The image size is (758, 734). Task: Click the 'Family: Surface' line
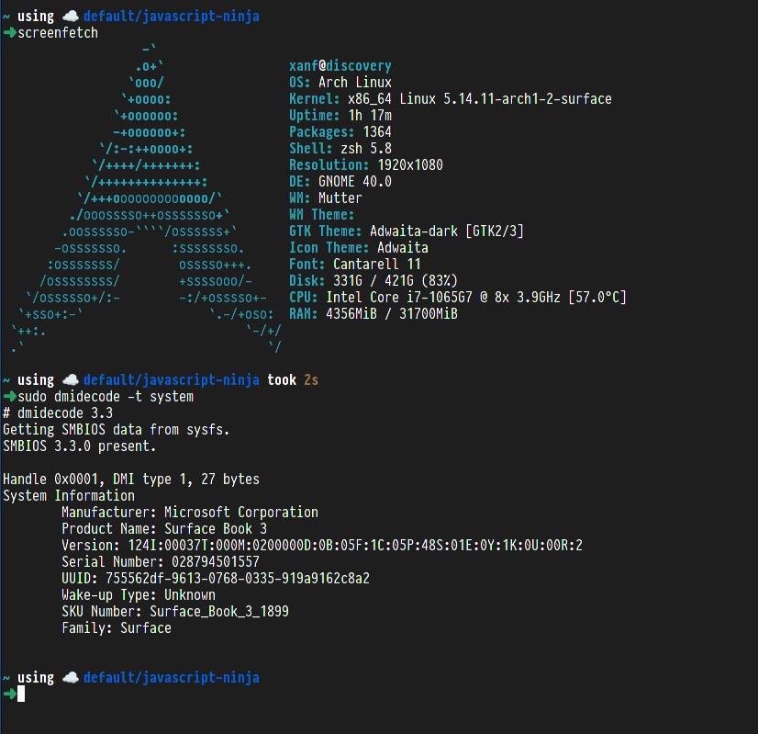[117, 627]
